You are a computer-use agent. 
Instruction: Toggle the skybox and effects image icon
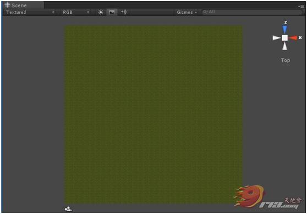(112, 12)
